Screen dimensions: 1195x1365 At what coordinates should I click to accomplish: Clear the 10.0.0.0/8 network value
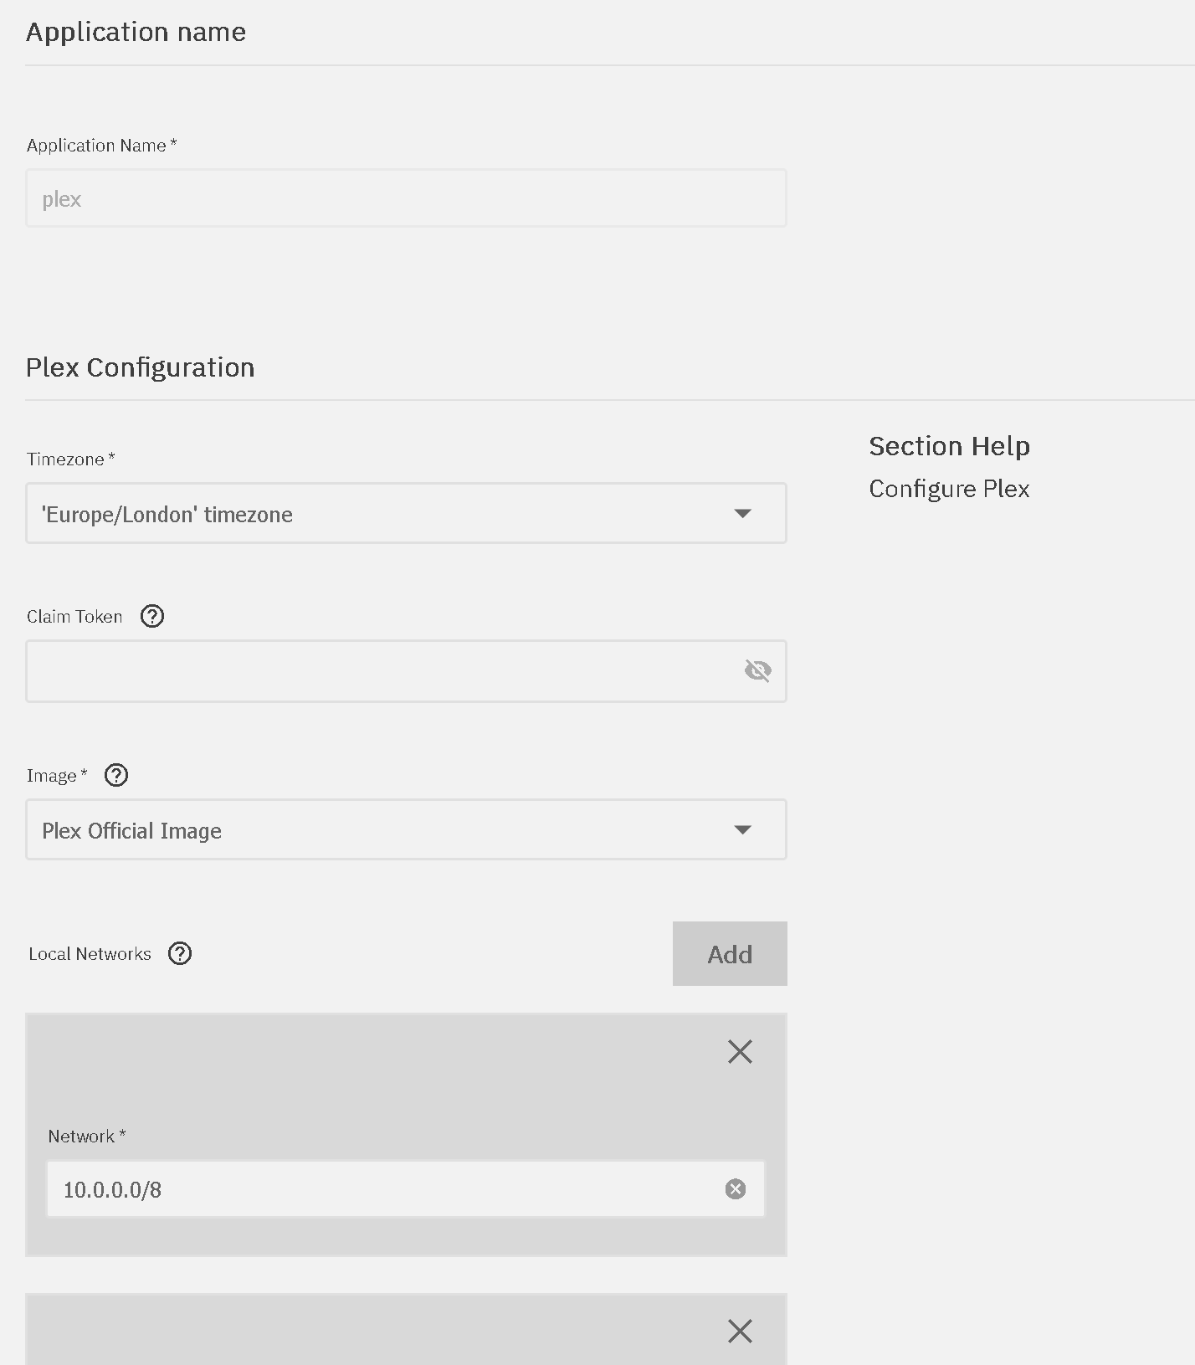(736, 1189)
